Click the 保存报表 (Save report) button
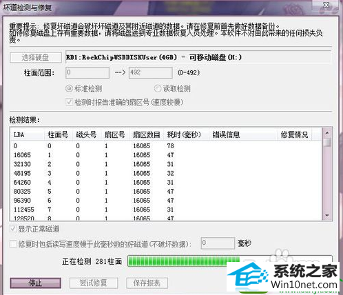Screen dimensions: 343x295 click(147, 283)
